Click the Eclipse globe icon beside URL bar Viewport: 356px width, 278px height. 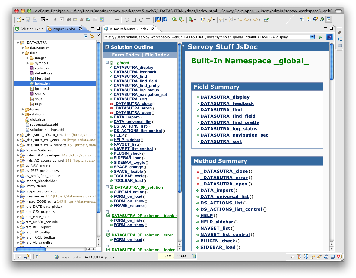[329, 37]
